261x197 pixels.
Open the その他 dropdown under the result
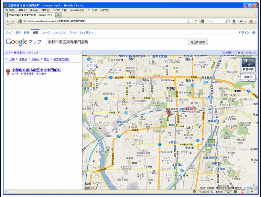[x=41, y=74]
